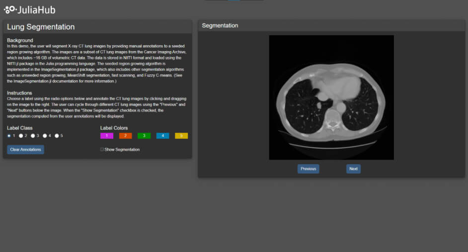Click on the CT lung image
Screen dimensions: 468x252
(331, 97)
